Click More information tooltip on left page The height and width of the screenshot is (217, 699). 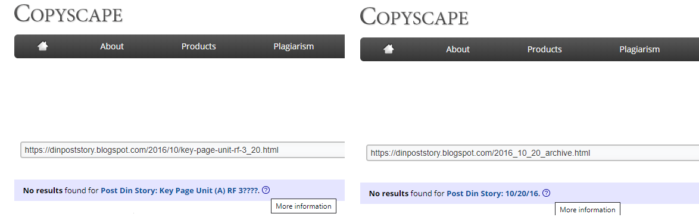point(304,206)
